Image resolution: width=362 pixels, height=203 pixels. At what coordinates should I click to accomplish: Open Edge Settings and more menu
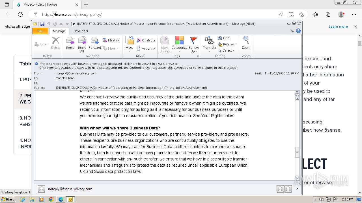[354, 14]
